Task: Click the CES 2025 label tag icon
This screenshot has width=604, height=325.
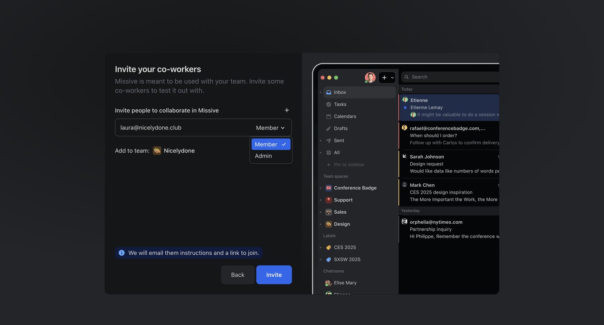Action: [328, 248]
